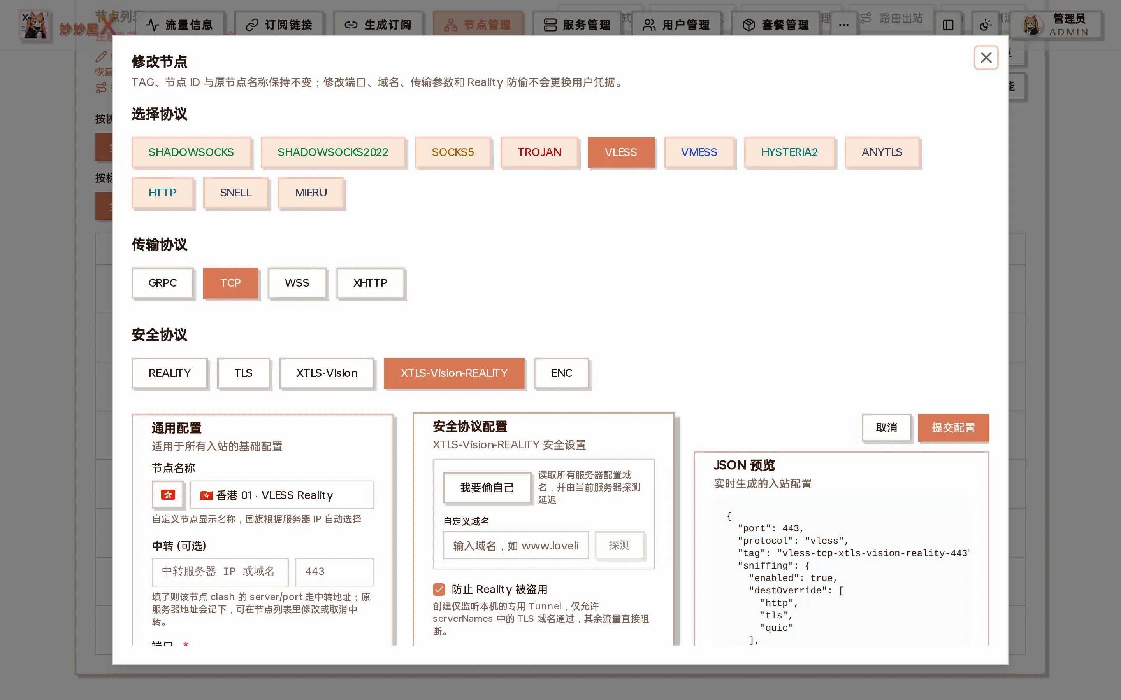
Task: Click the 我要偷自己 button
Action: click(487, 488)
